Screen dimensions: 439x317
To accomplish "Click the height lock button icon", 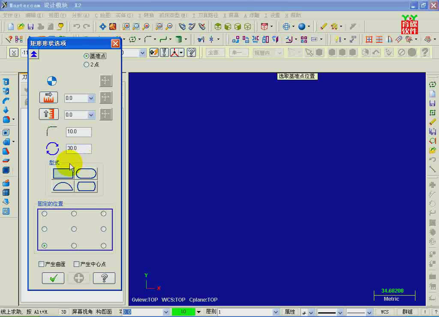I will 48,114.
